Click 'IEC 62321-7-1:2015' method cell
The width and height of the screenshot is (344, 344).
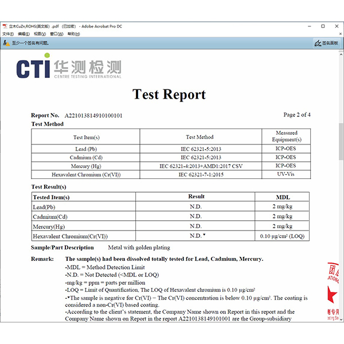(x=201, y=175)
